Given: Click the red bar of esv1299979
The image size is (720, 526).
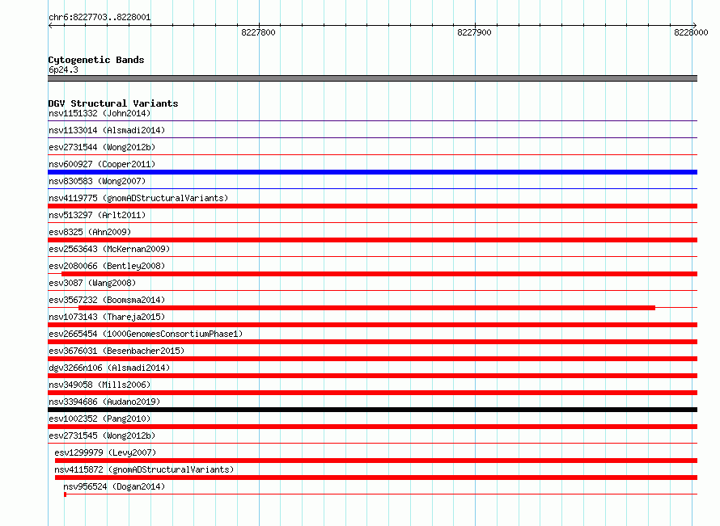Looking at the screenshot, I should (x=376, y=461).
